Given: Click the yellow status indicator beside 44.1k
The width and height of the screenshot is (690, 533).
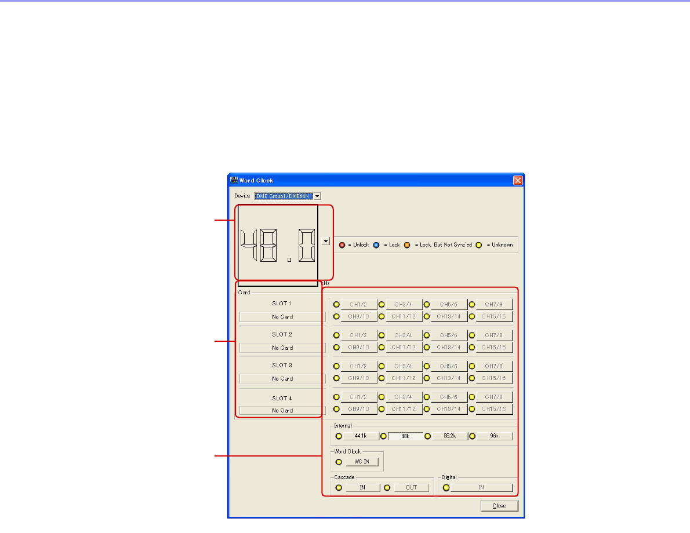Looking at the screenshot, I should pos(339,436).
